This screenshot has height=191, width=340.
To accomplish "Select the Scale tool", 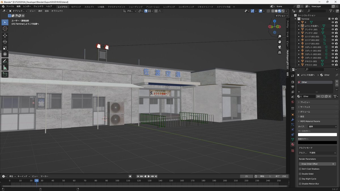I will pyautogui.click(x=5, y=48).
